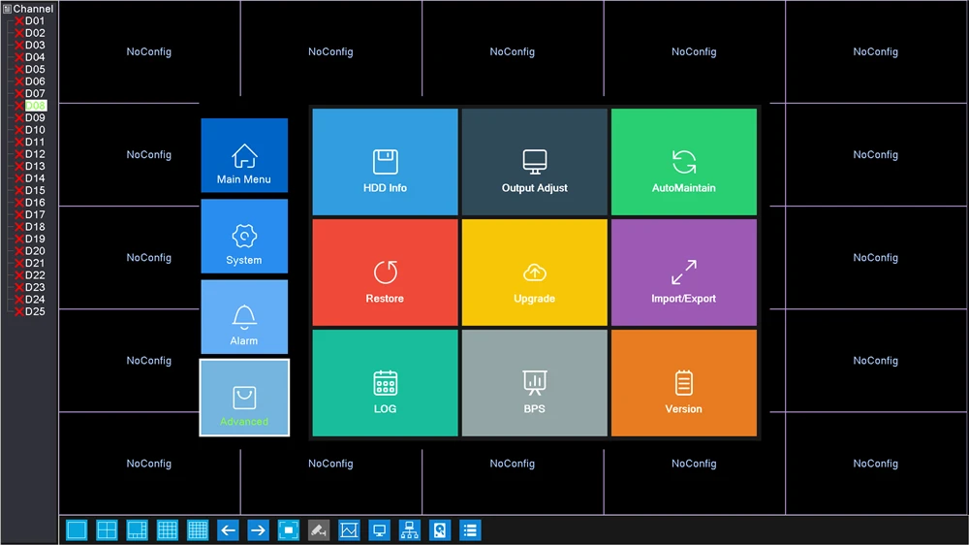Select channel D09 in the tree

35,117
